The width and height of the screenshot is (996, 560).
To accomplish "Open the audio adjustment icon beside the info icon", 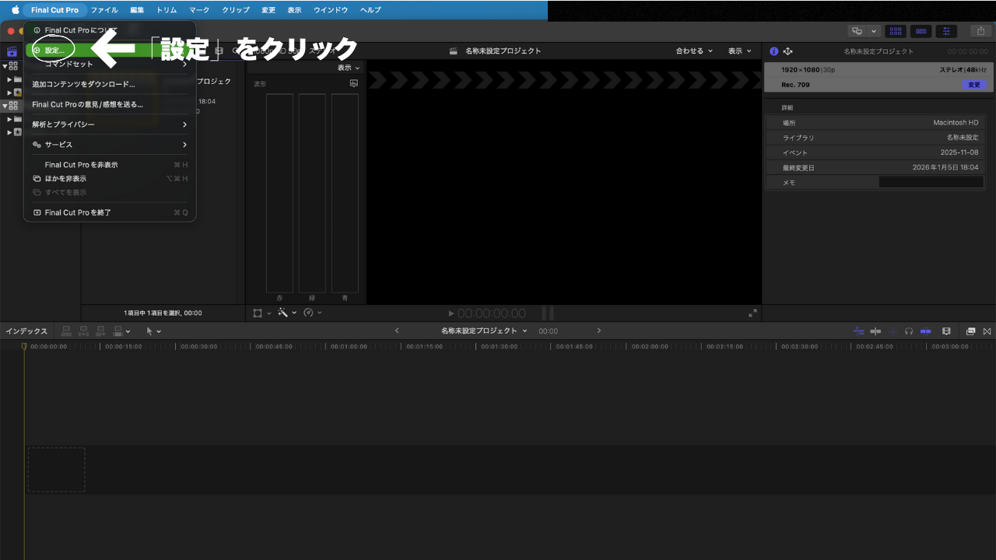I will [x=788, y=51].
